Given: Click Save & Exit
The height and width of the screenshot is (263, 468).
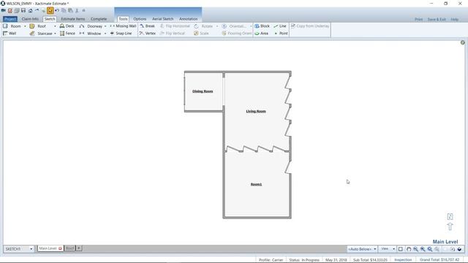Looking at the screenshot, I should pos(437,20).
